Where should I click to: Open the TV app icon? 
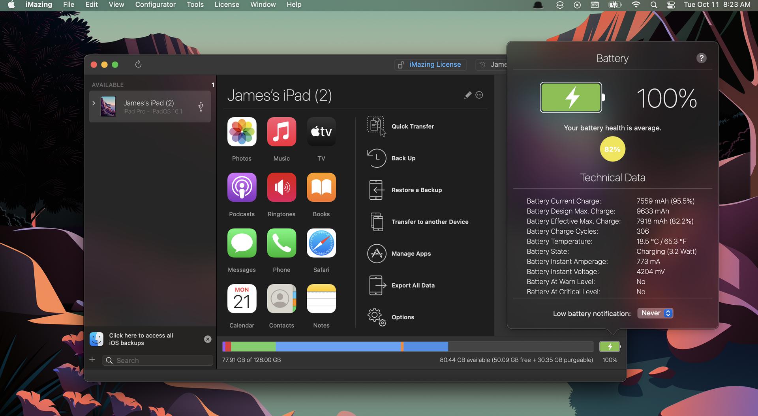coord(321,132)
